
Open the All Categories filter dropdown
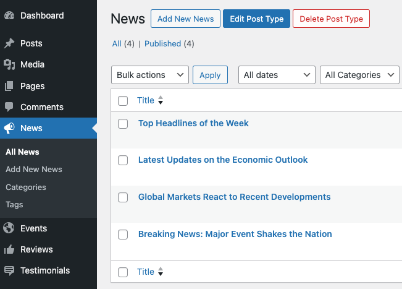[359, 75]
